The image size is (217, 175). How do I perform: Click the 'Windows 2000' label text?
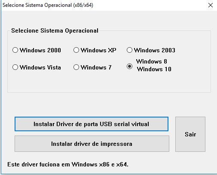pyautogui.click(x=40, y=50)
